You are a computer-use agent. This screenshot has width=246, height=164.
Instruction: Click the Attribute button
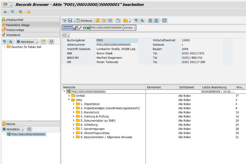coord(85,21)
